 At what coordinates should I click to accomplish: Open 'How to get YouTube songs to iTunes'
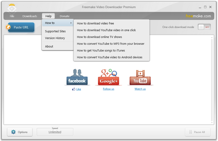coord(112,50)
